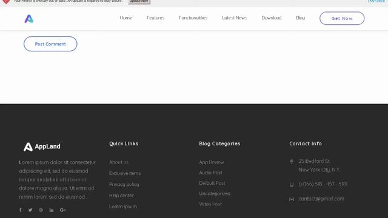Image resolution: width=388 pixels, height=218 pixels.
Task: Open the App Review blog category
Action: 212,162
